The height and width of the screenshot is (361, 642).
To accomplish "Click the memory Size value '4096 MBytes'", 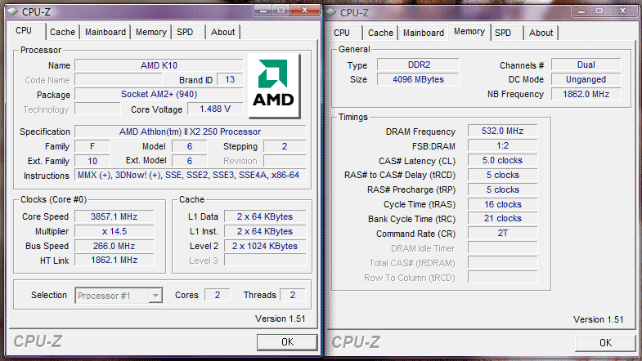I will click(419, 79).
